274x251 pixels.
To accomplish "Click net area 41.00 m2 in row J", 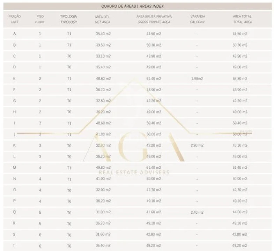I will [103, 134].
